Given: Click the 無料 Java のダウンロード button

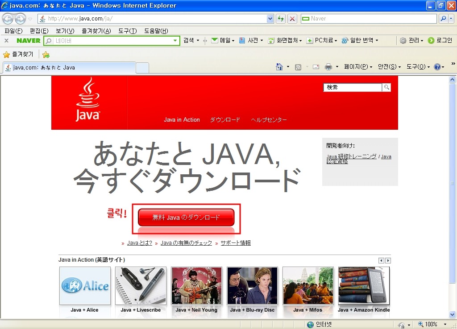Looking at the screenshot, I should tap(186, 218).
